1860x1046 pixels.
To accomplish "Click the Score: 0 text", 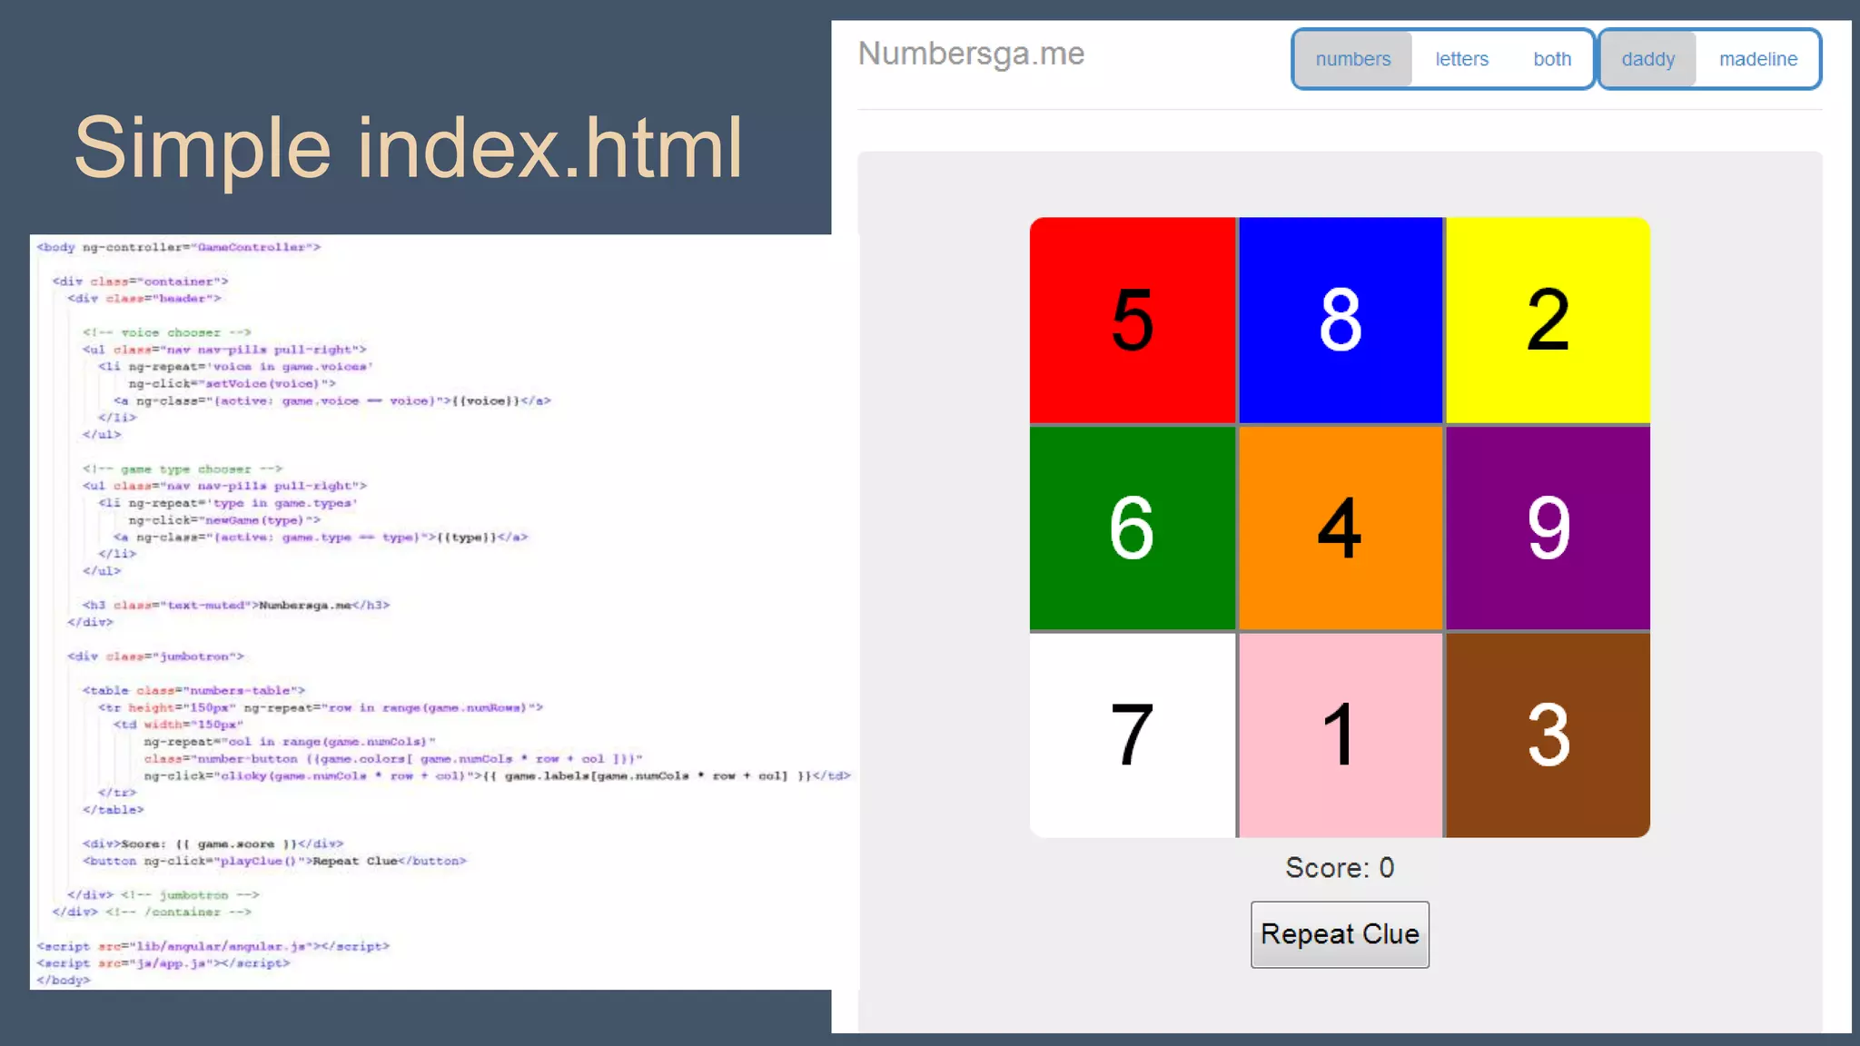I will coord(1340,867).
